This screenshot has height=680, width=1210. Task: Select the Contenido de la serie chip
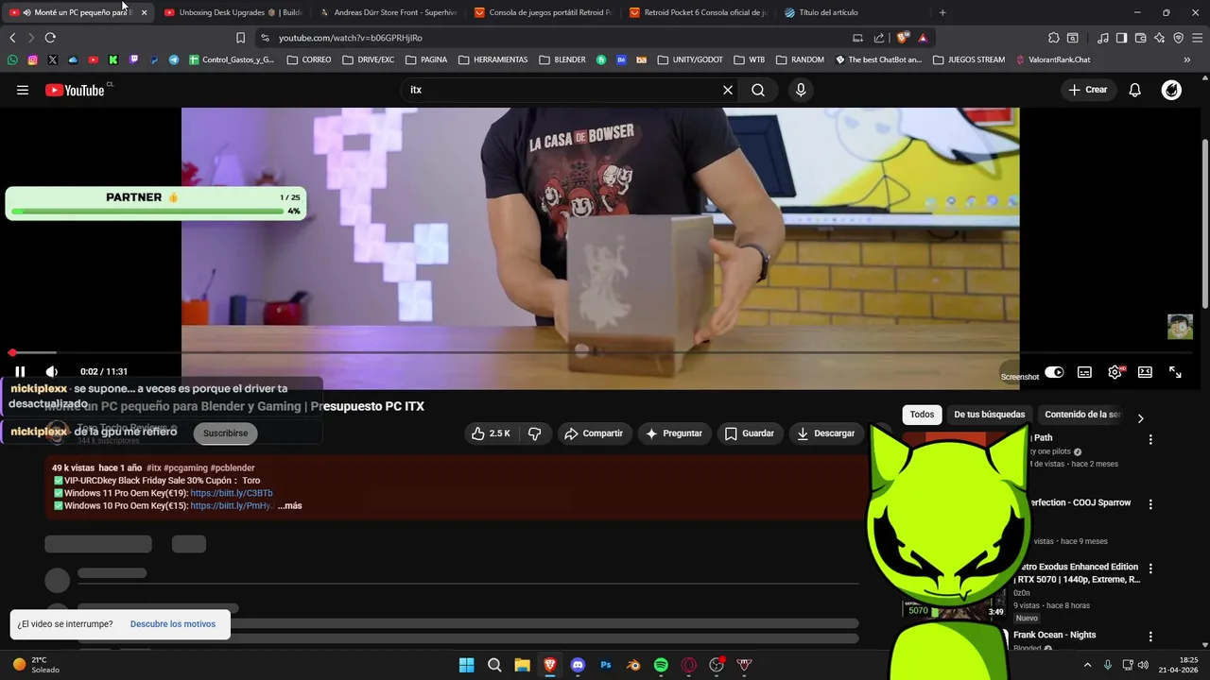tap(1081, 415)
